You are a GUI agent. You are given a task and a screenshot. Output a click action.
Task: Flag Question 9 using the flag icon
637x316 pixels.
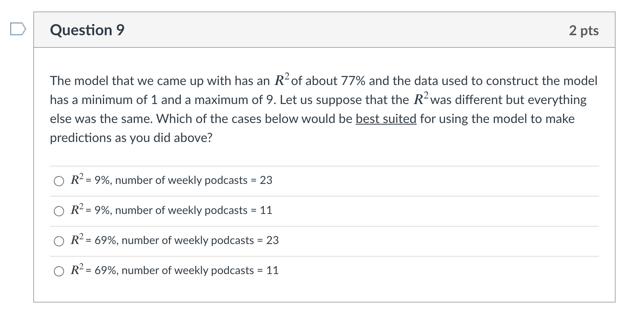[18, 30]
